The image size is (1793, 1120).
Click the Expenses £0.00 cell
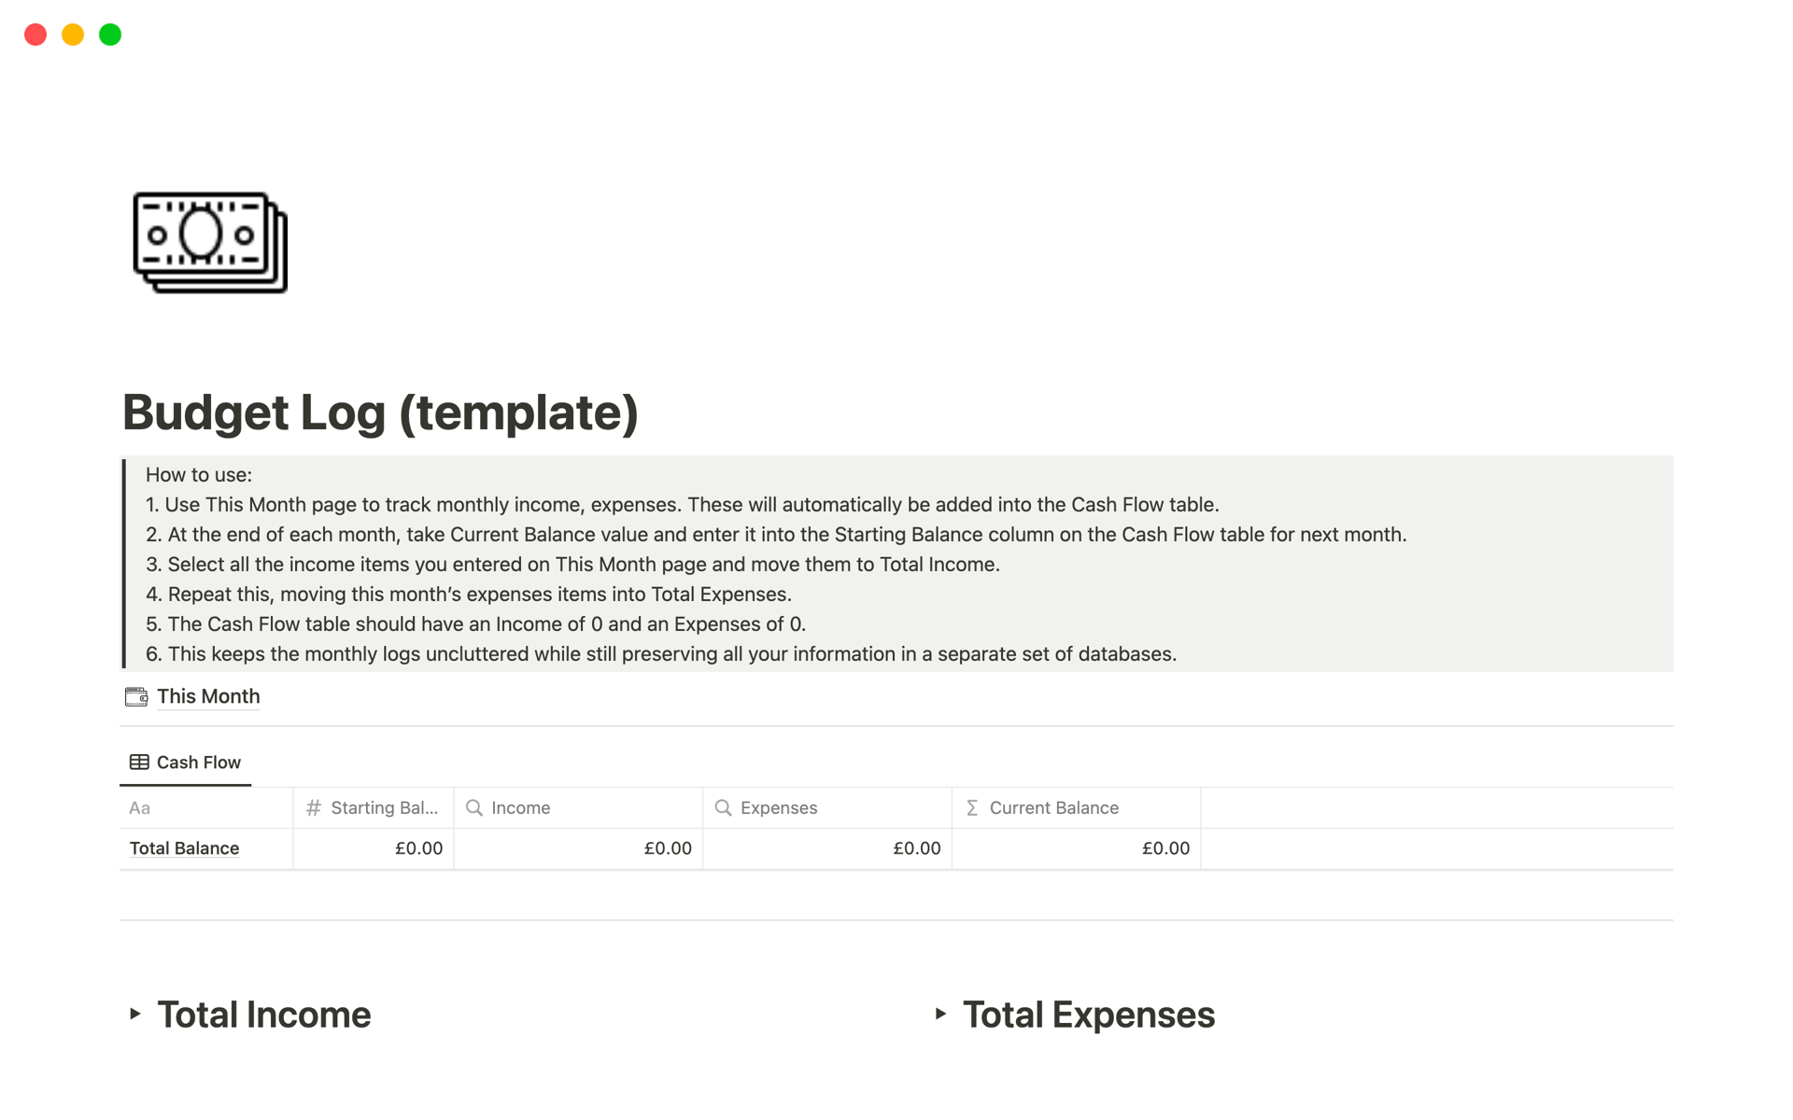[827, 848]
